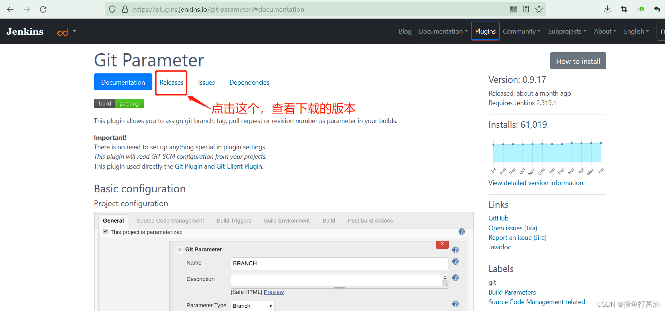Grab the Git Parameter drag handle
This screenshot has height=311, width=665.
179,250
